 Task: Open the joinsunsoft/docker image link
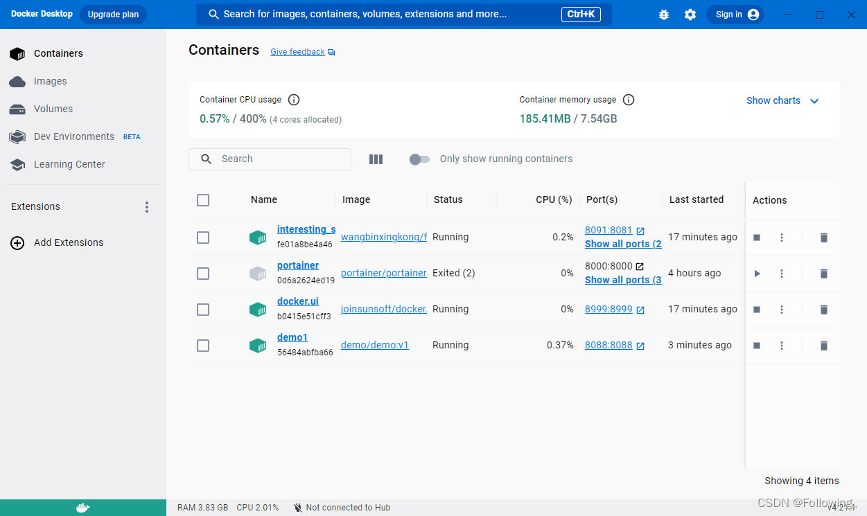384,310
